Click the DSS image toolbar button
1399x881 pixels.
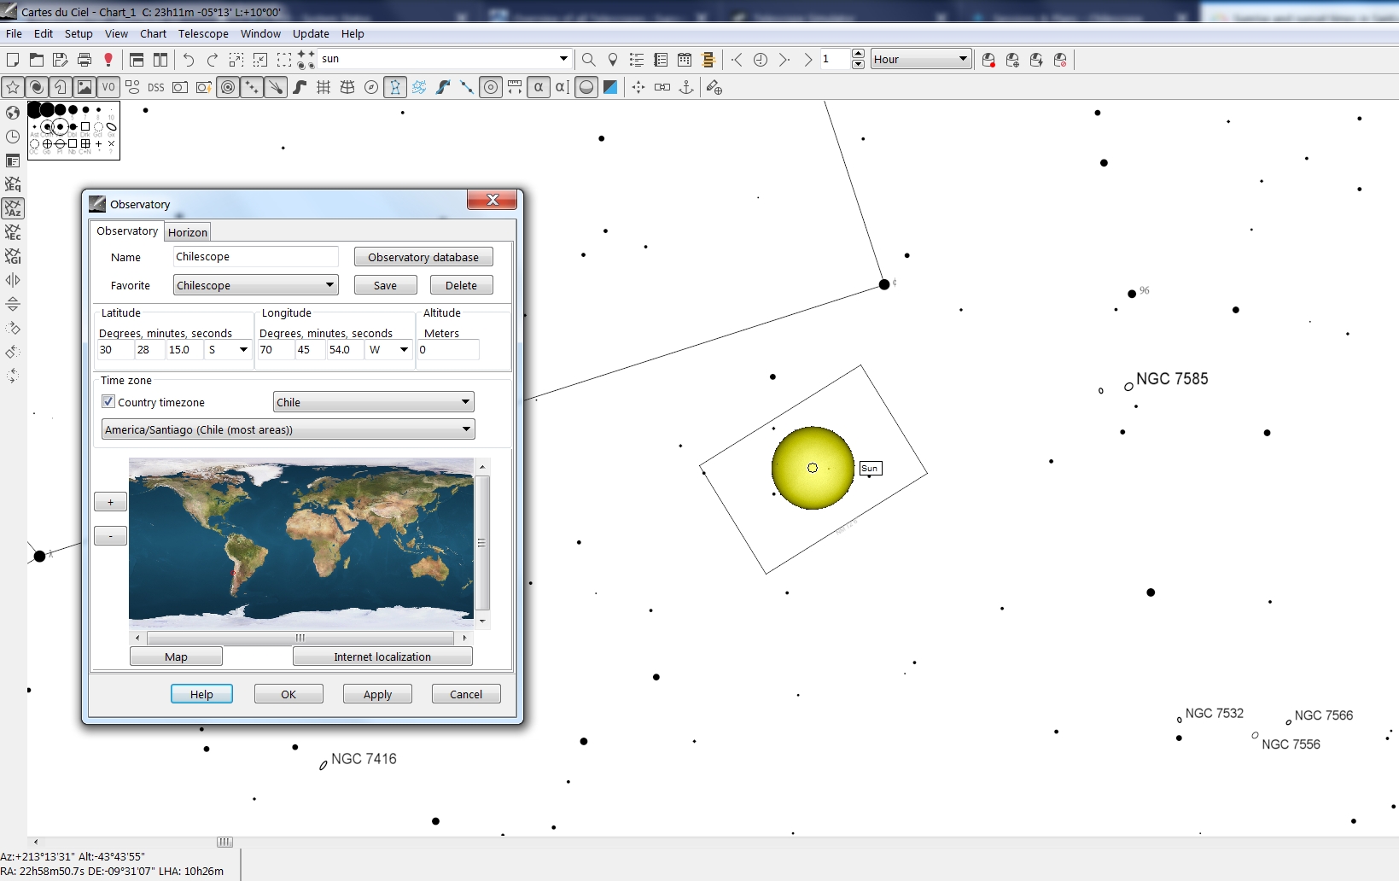[x=155, y=87]
